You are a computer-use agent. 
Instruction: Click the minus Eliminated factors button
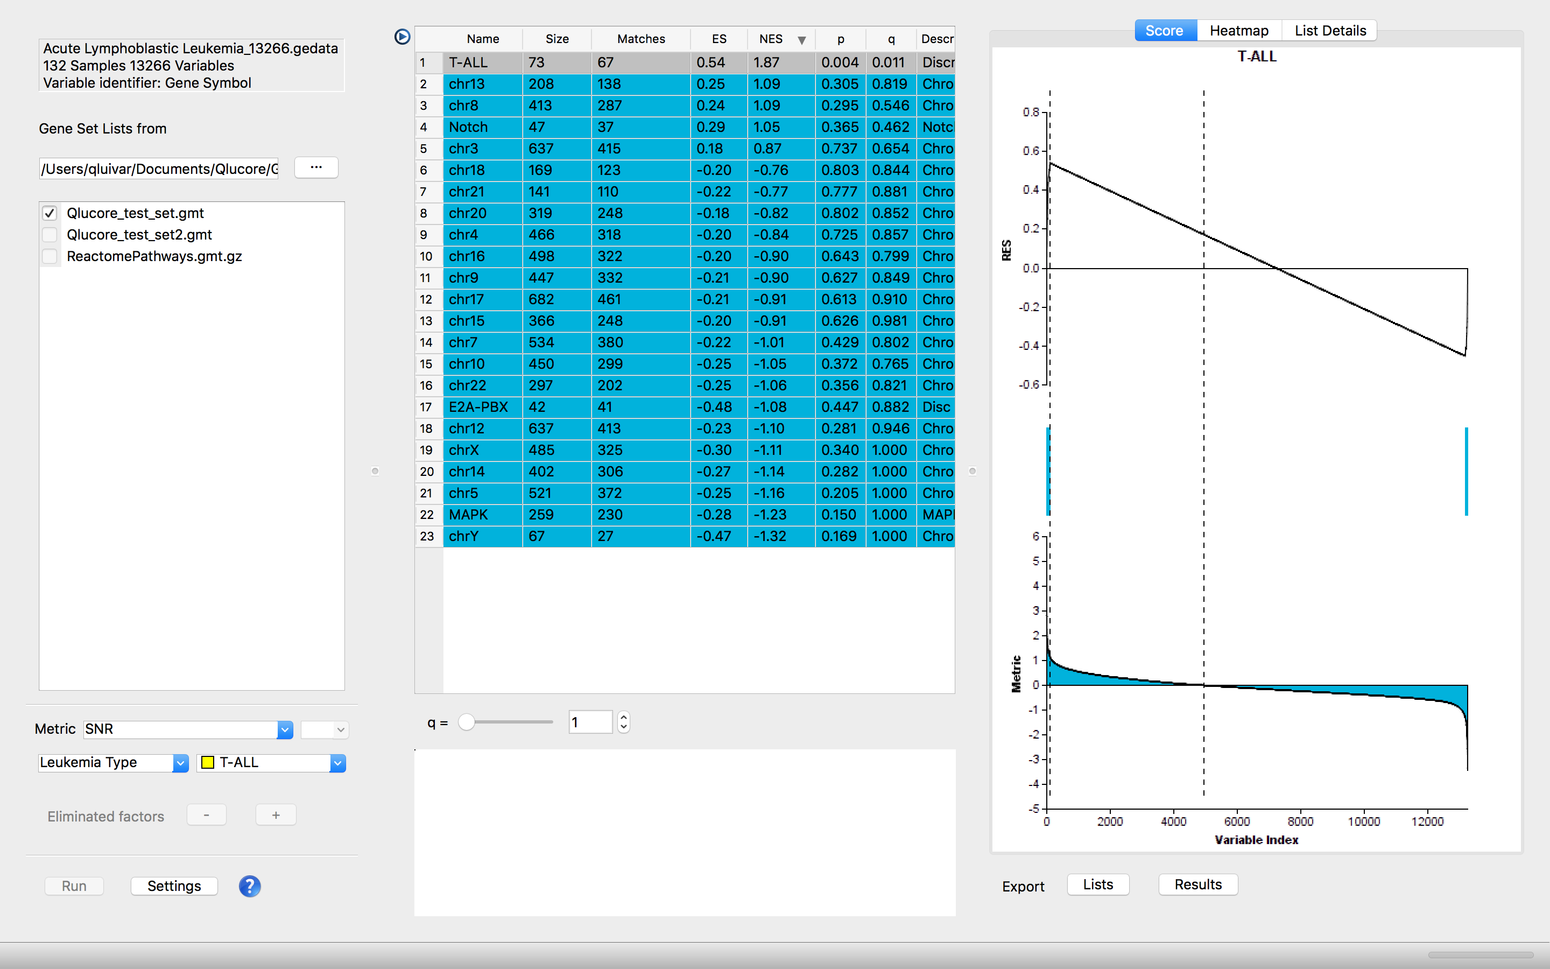point(206,815)
